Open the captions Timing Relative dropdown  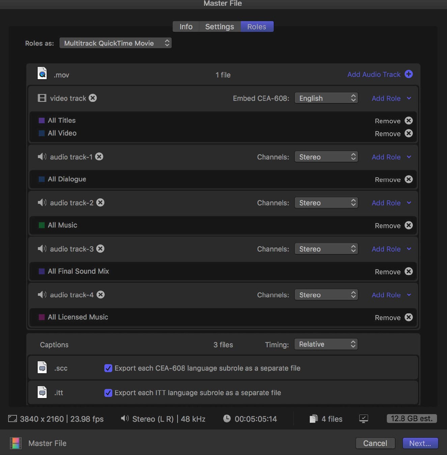(x=326, y=344)
